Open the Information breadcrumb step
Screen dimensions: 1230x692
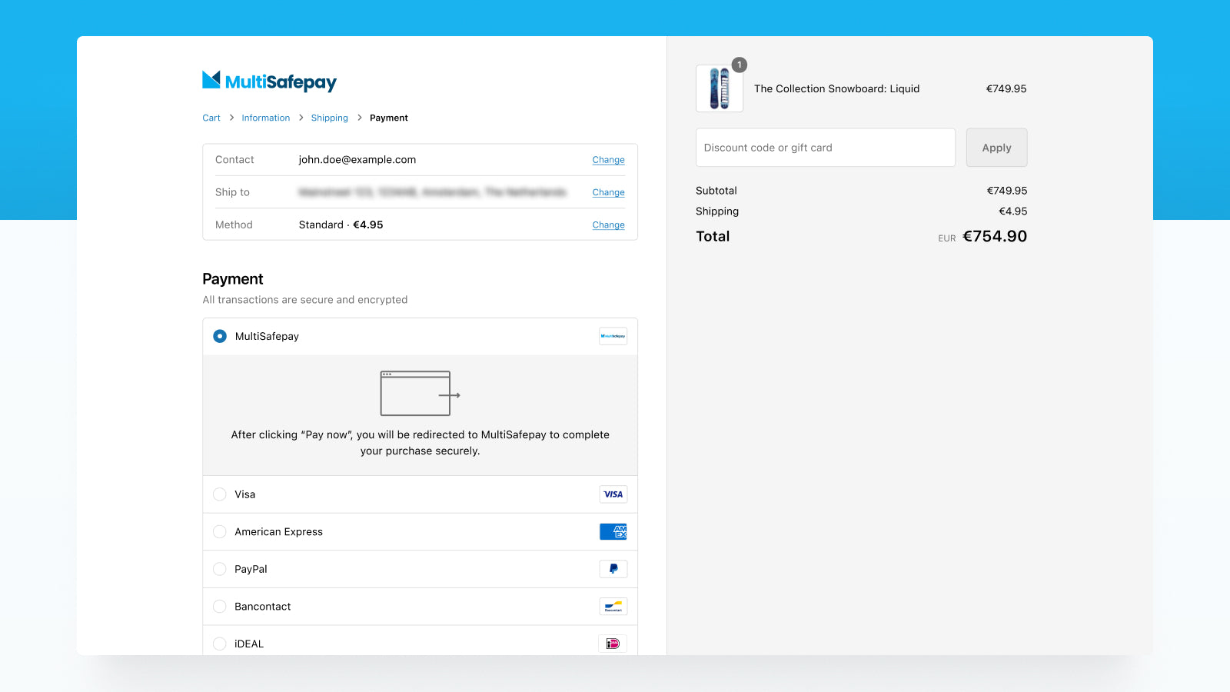coord(266,118)
